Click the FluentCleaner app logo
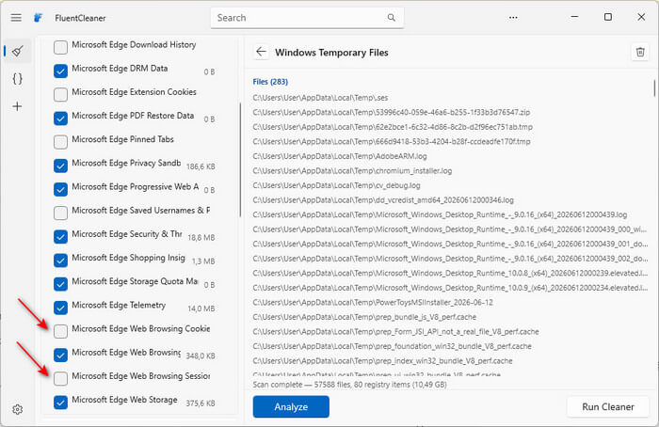This screenshot has height=427, width=659. pos(39,18)
